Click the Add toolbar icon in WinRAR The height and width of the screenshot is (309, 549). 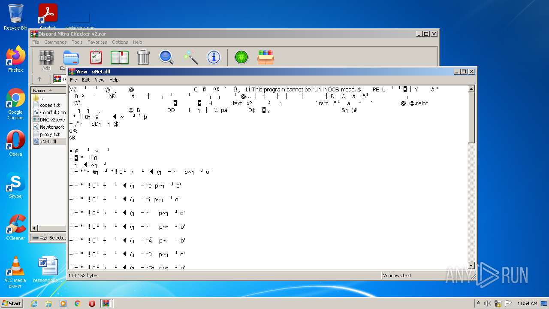pyautogui.click(x=46, y=60)
